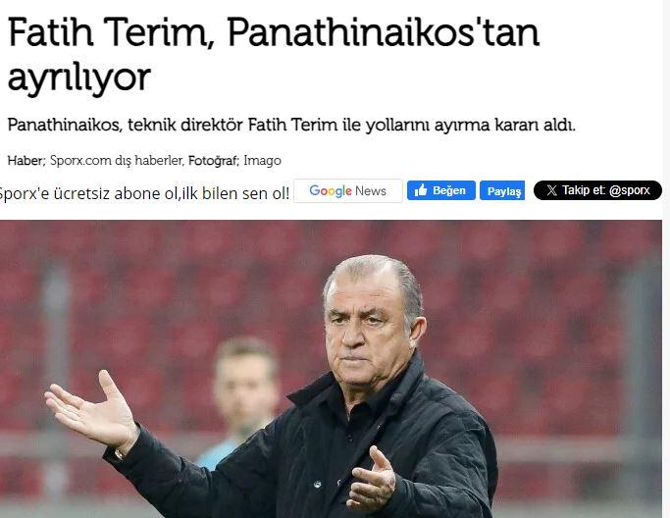
Task: Click the subtitle about Panathinaikos teknik direktör
Action: (x=291, y=126)
